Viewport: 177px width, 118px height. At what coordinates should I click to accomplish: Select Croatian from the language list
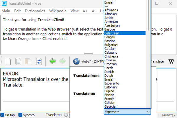pos(125,64)
